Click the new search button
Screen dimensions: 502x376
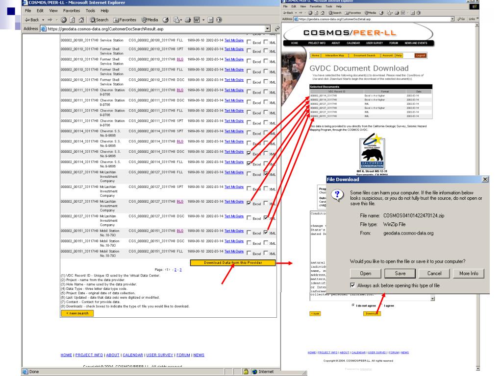(77, 313)
